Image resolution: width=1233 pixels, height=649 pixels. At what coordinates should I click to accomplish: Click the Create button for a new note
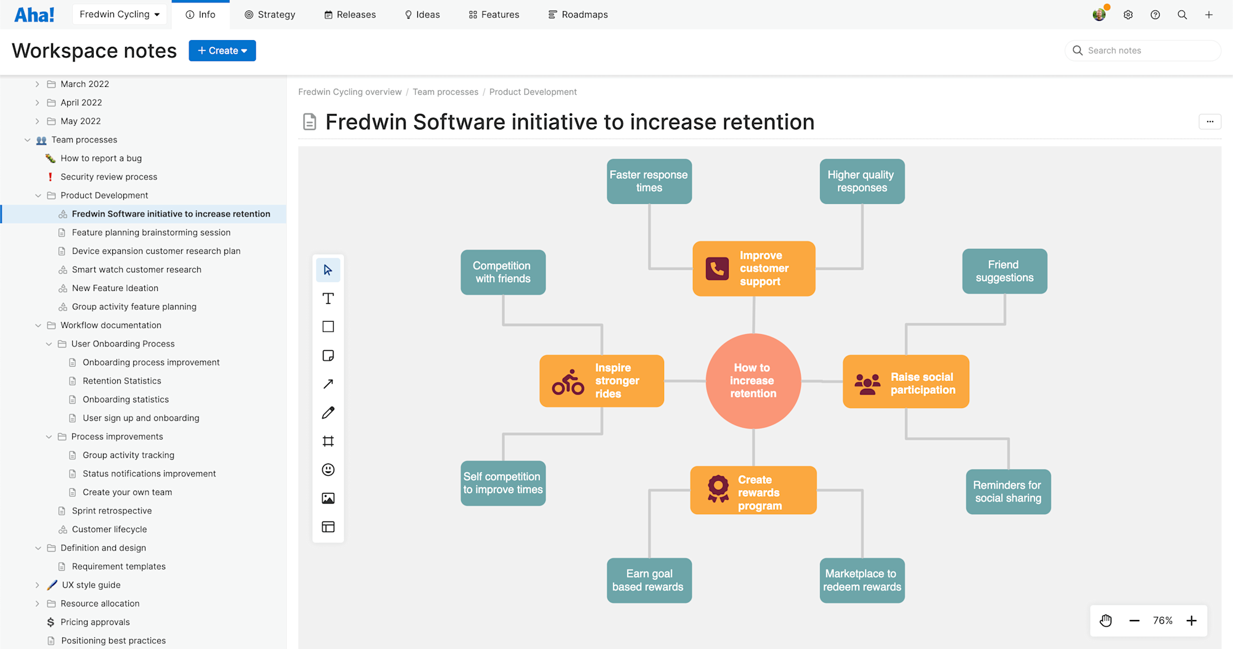(222, 51)
